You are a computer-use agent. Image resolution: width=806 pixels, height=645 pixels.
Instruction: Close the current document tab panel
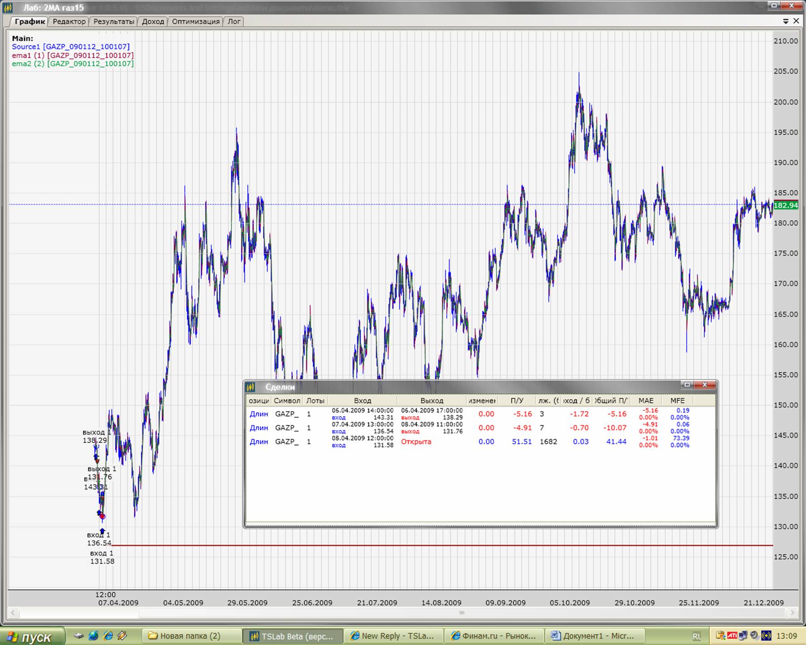pyautogui.click(x=796, y=21)
